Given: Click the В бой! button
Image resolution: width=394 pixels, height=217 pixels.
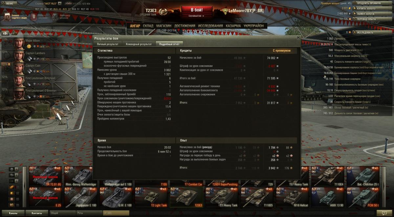Looking at the screenshot, I should click(x=197, y=10).
